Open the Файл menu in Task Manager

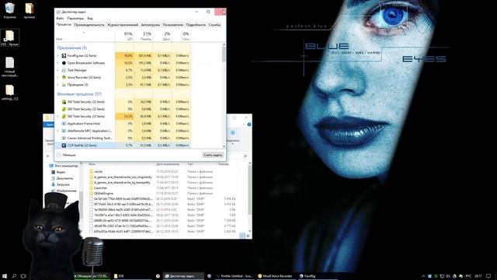pyautogui.click(x=60, y=19)
